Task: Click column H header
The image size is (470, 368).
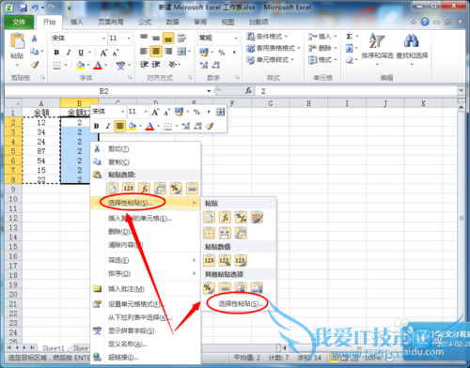Action: click(x=308, y=103)
